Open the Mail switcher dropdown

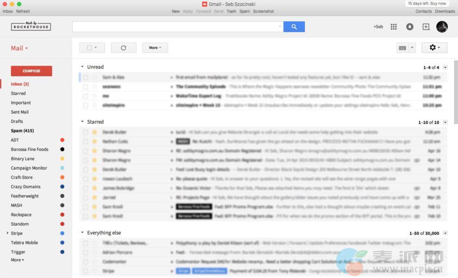19,48
